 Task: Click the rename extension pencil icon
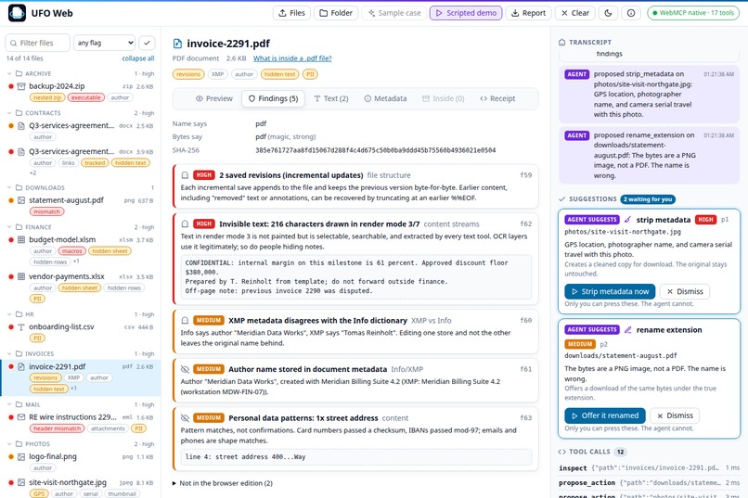[x=627, y=330]
